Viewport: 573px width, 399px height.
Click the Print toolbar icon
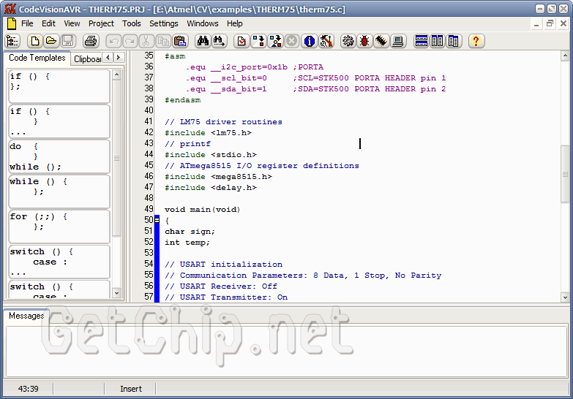point(90,41)
